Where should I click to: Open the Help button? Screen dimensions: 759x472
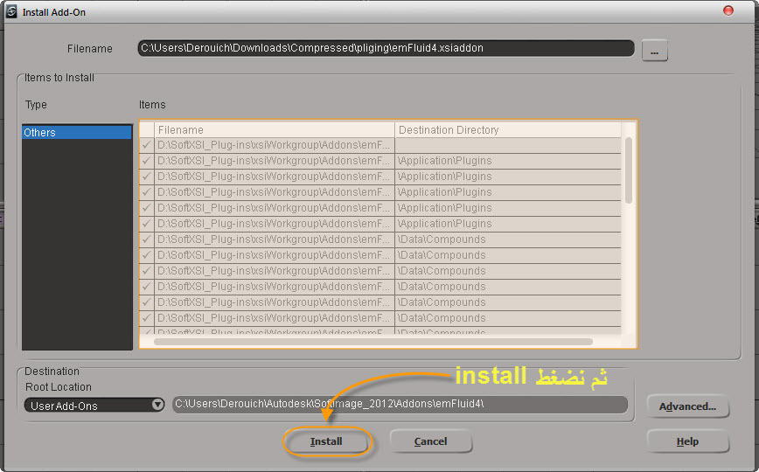pyautogui.click(x=687, y=441)
